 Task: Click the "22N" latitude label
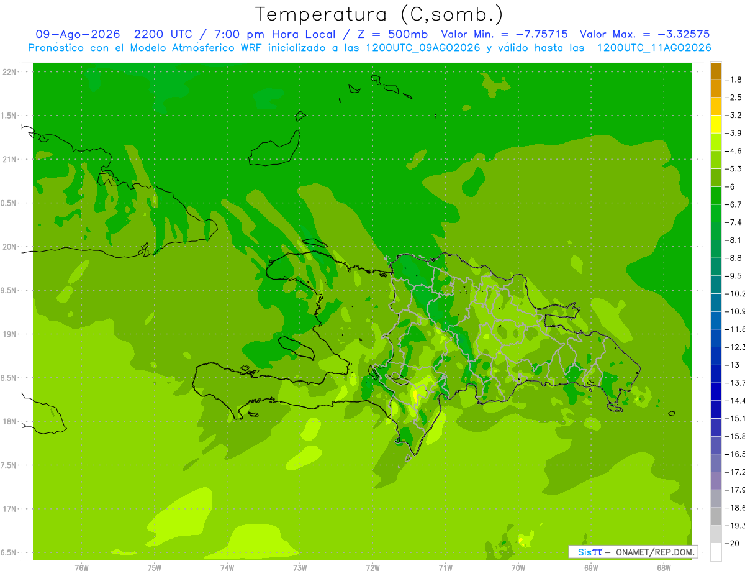(9, 72)
